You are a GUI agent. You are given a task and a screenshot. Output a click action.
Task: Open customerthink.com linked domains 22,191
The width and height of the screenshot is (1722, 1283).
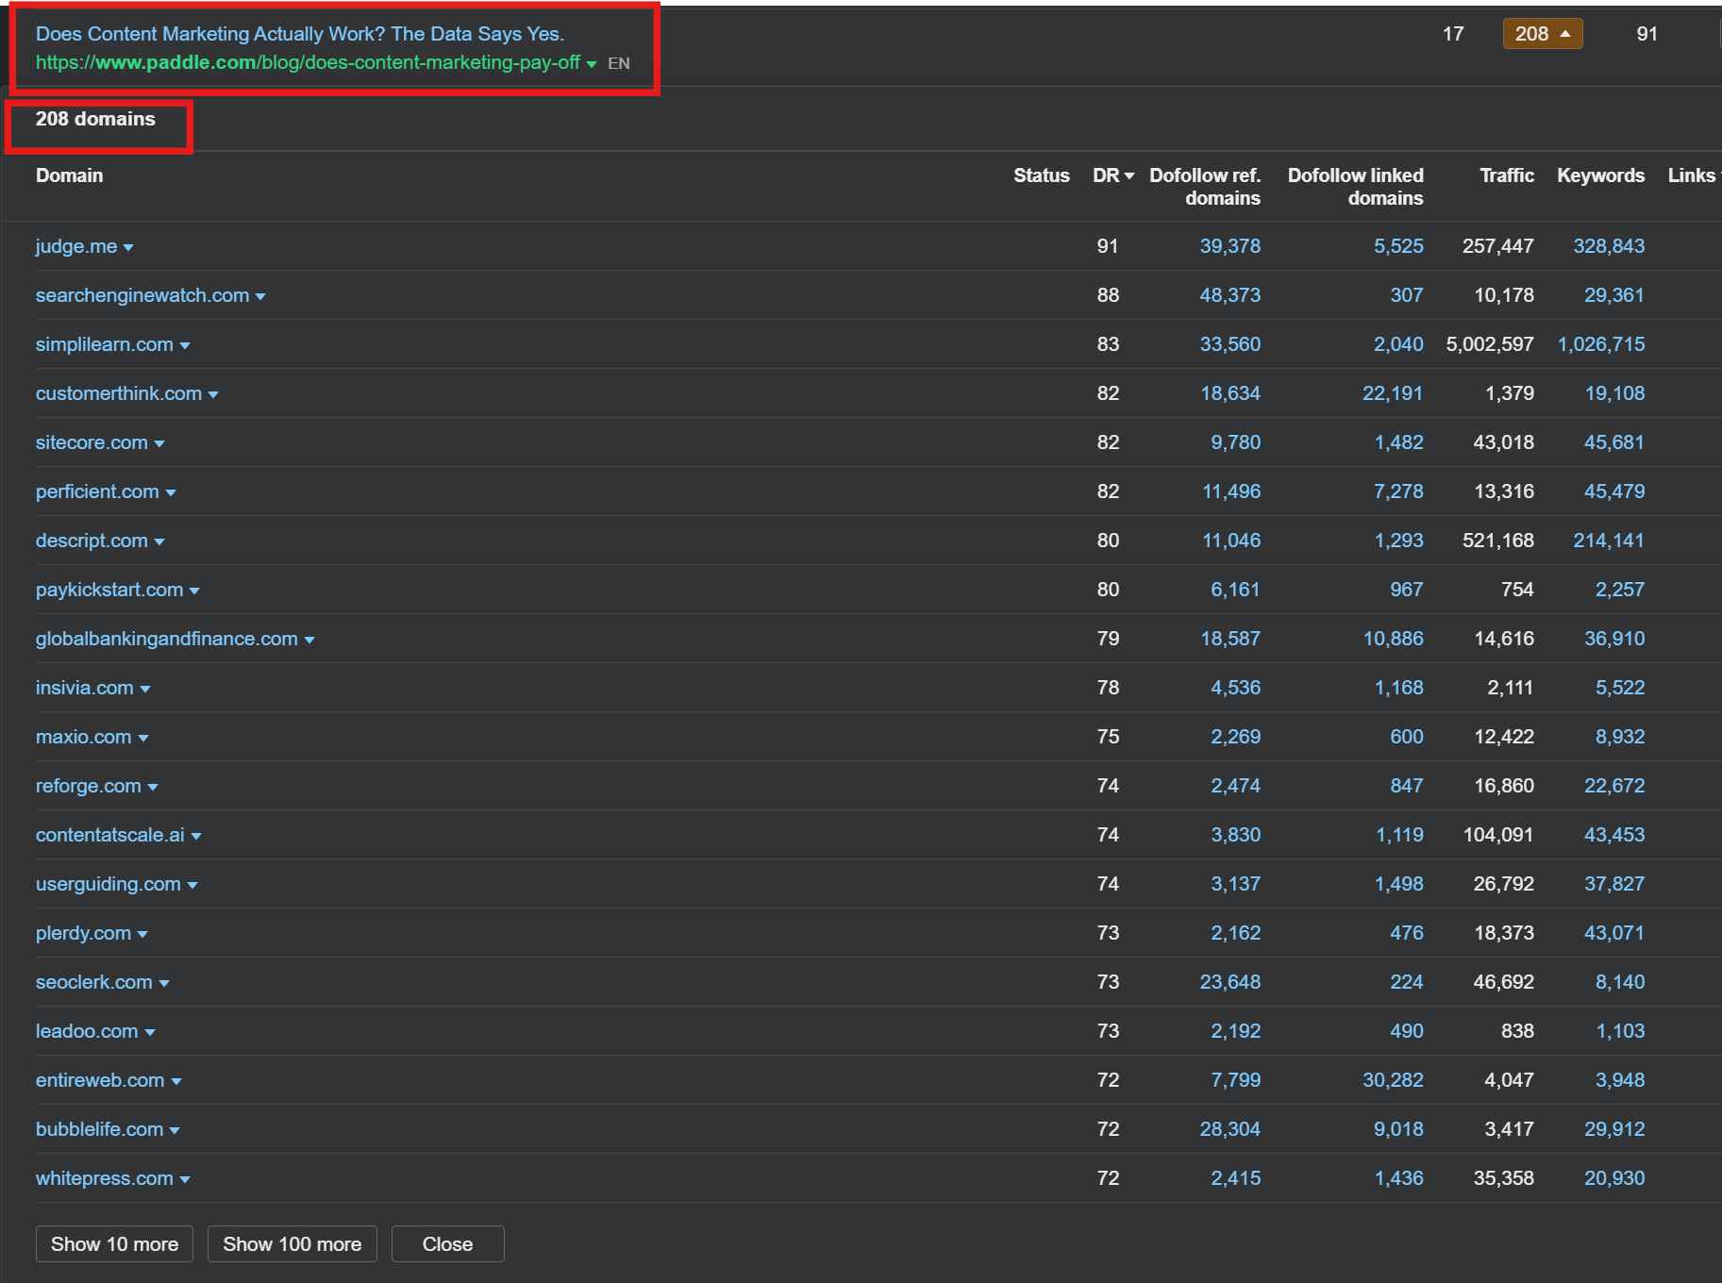1393,393
